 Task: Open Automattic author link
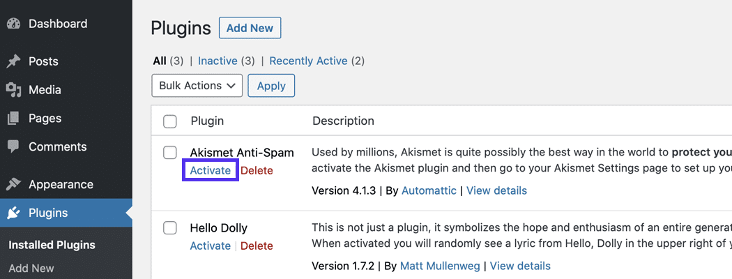(x=429, y=190)
